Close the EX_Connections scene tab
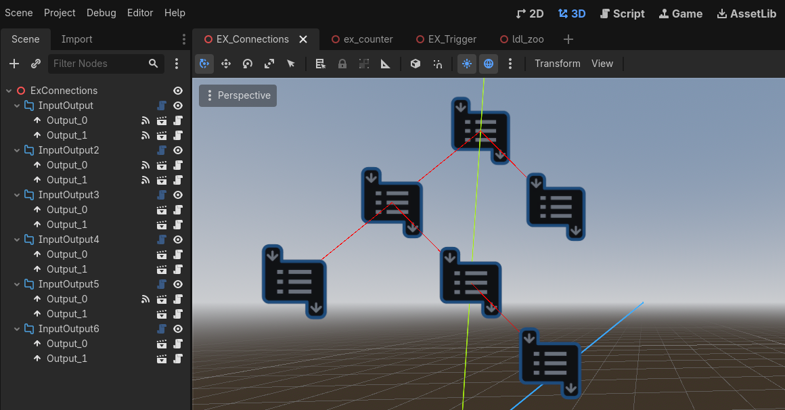Image resolution: width=785 pixels, height=410 pixels. 303,39
